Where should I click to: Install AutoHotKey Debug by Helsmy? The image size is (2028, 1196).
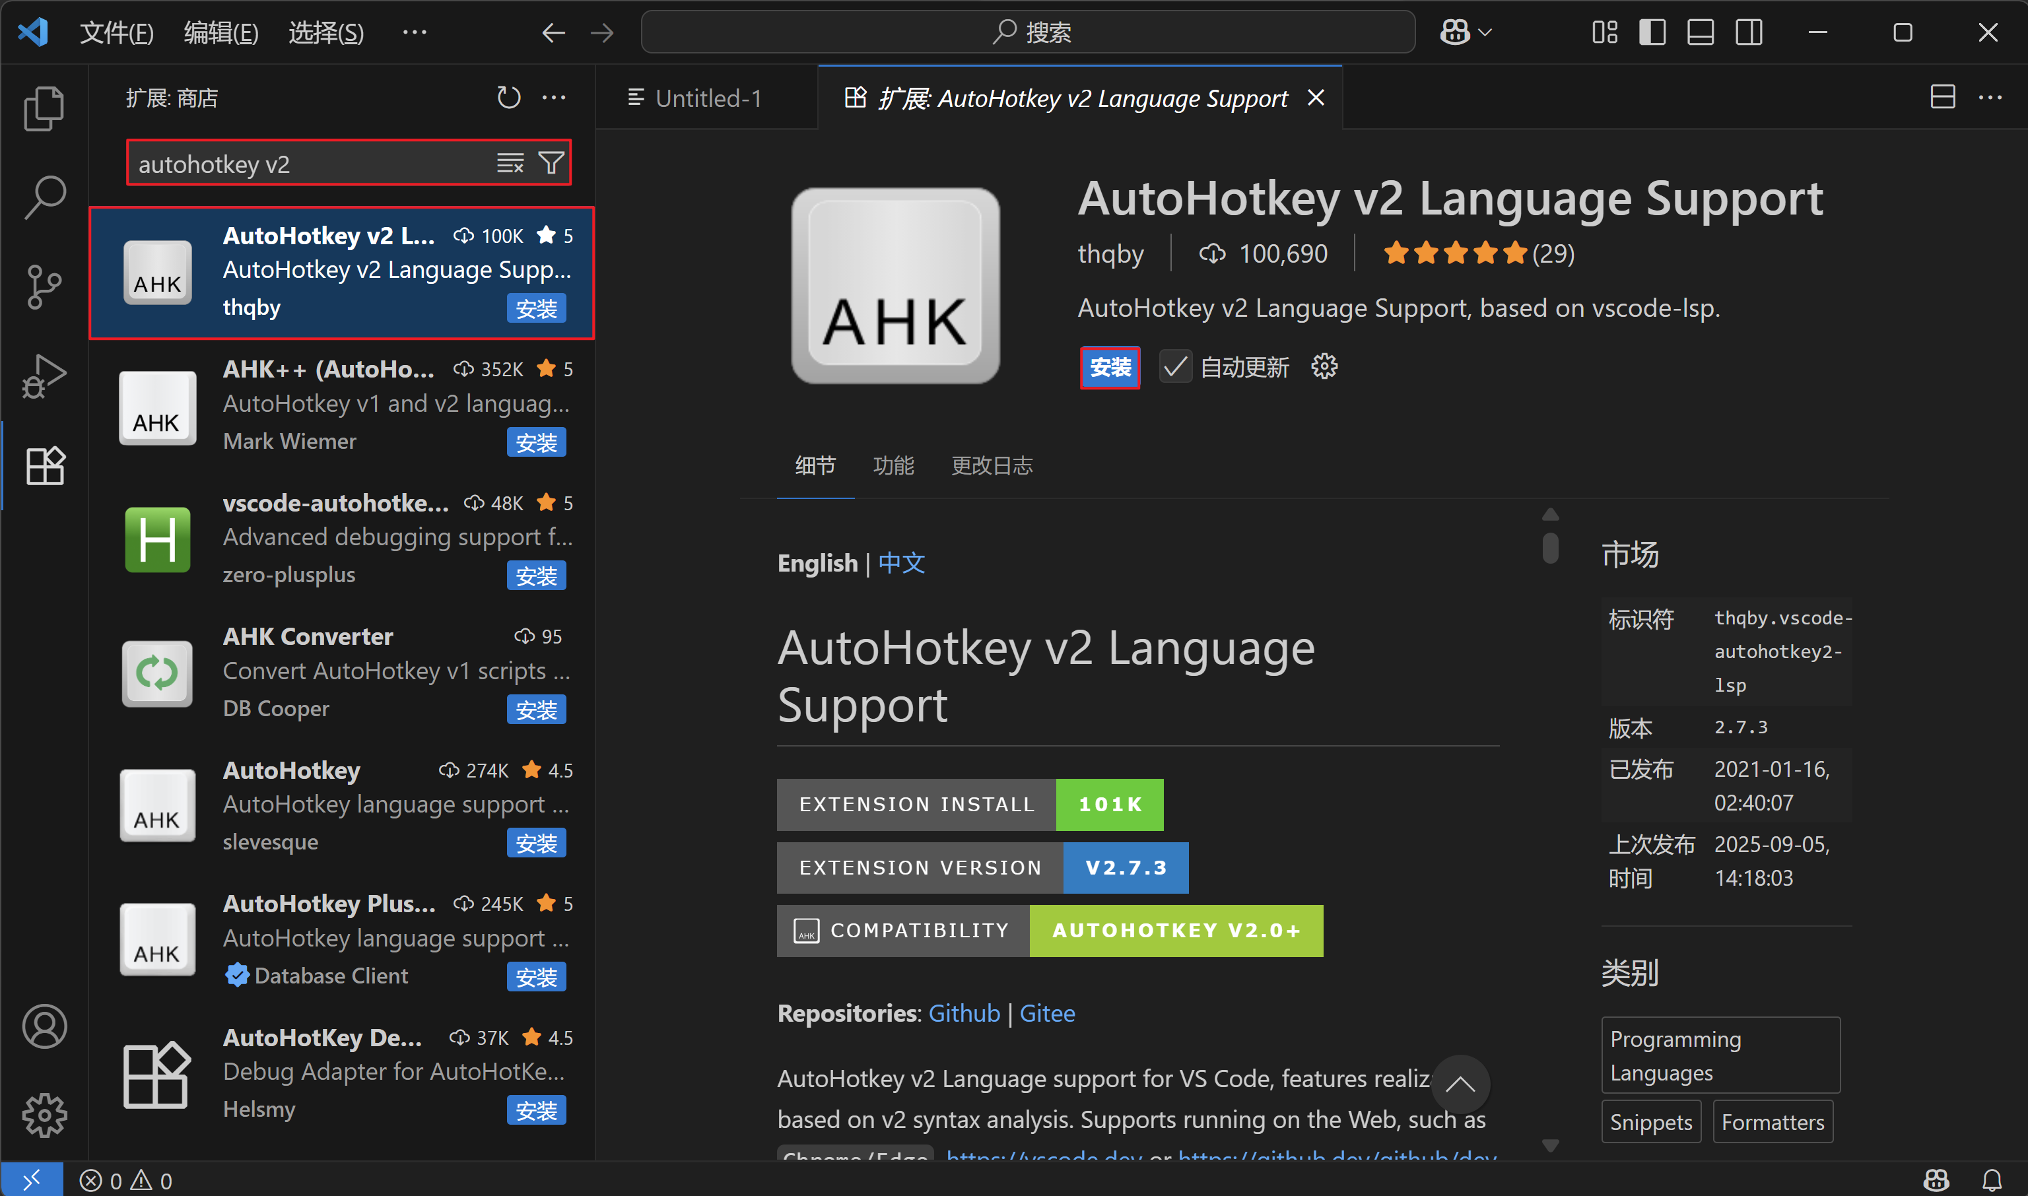coord(536,1111)
